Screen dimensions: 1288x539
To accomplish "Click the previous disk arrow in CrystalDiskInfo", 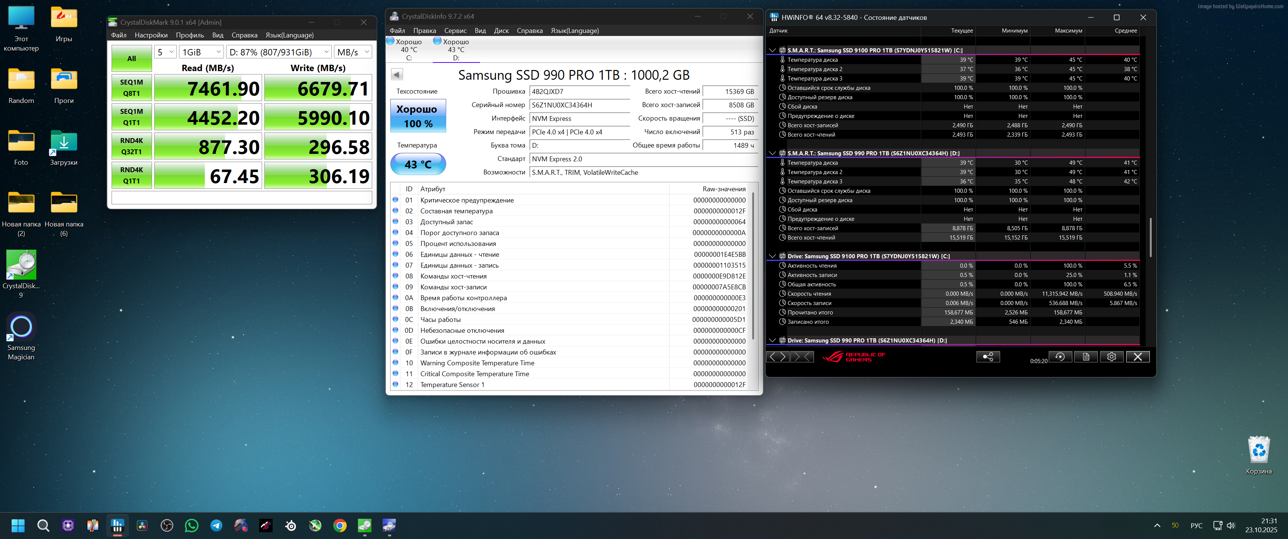I will [x=397, y=74].
